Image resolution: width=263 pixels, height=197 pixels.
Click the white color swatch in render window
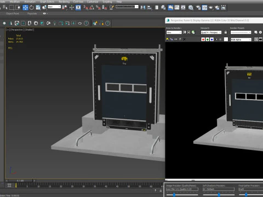click(x=226, y=39)
